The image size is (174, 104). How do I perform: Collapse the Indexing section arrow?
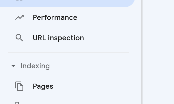pyautogui.click(x=13, y=66)
